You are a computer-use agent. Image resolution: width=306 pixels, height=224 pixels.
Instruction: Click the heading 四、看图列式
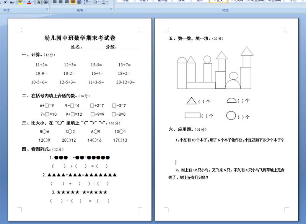[x=36, y=149]
